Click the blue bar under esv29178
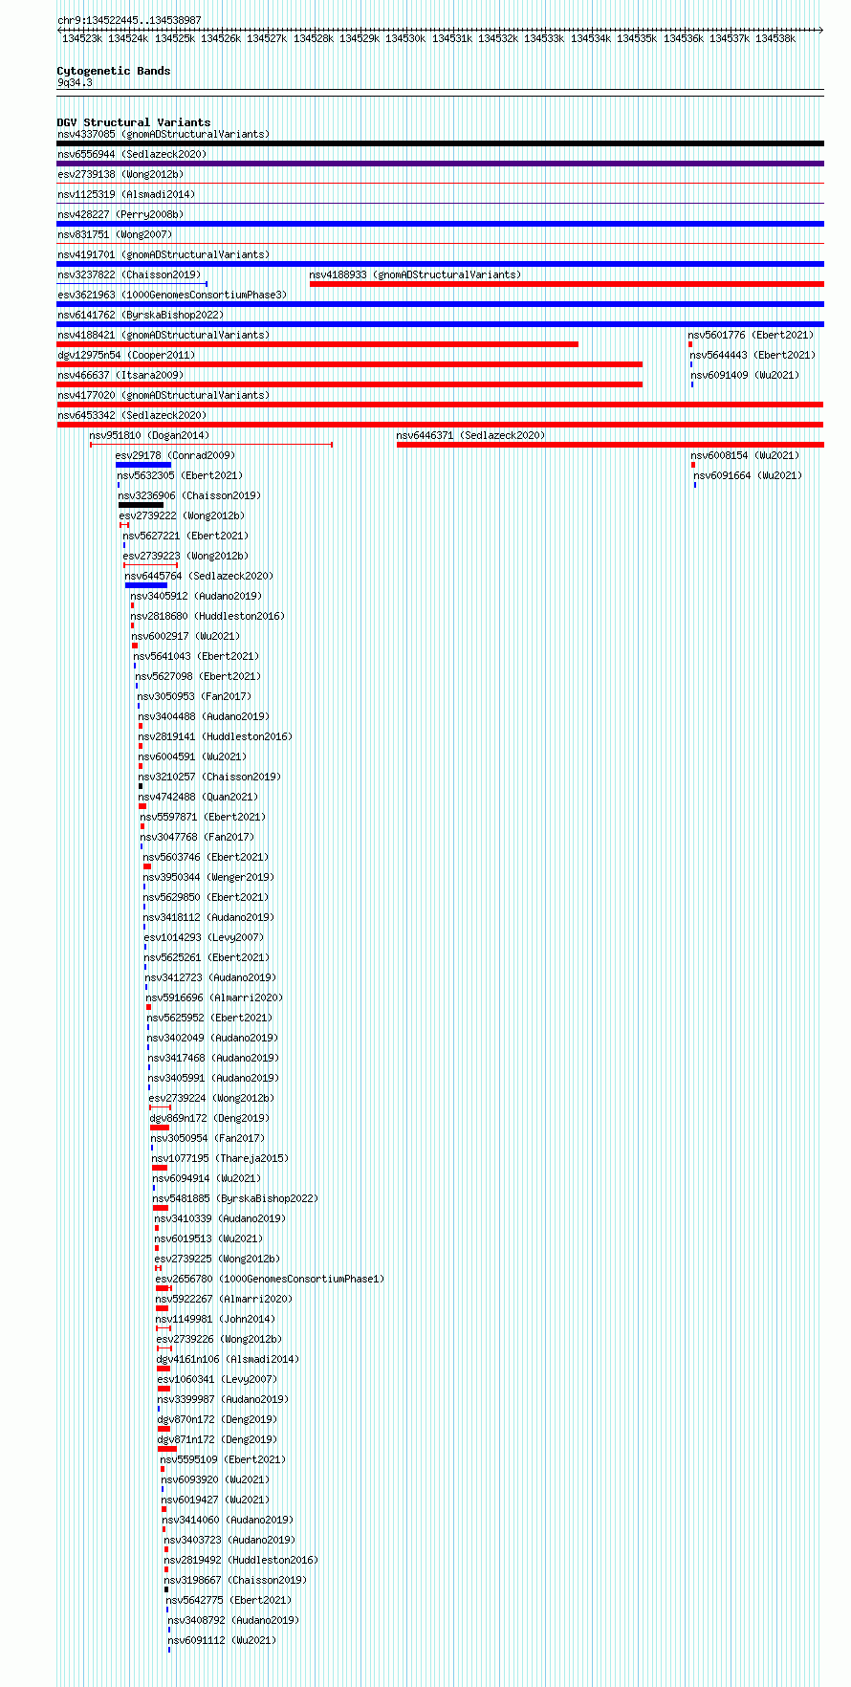Screen dimensions: 851x1687 pos(143,465)
